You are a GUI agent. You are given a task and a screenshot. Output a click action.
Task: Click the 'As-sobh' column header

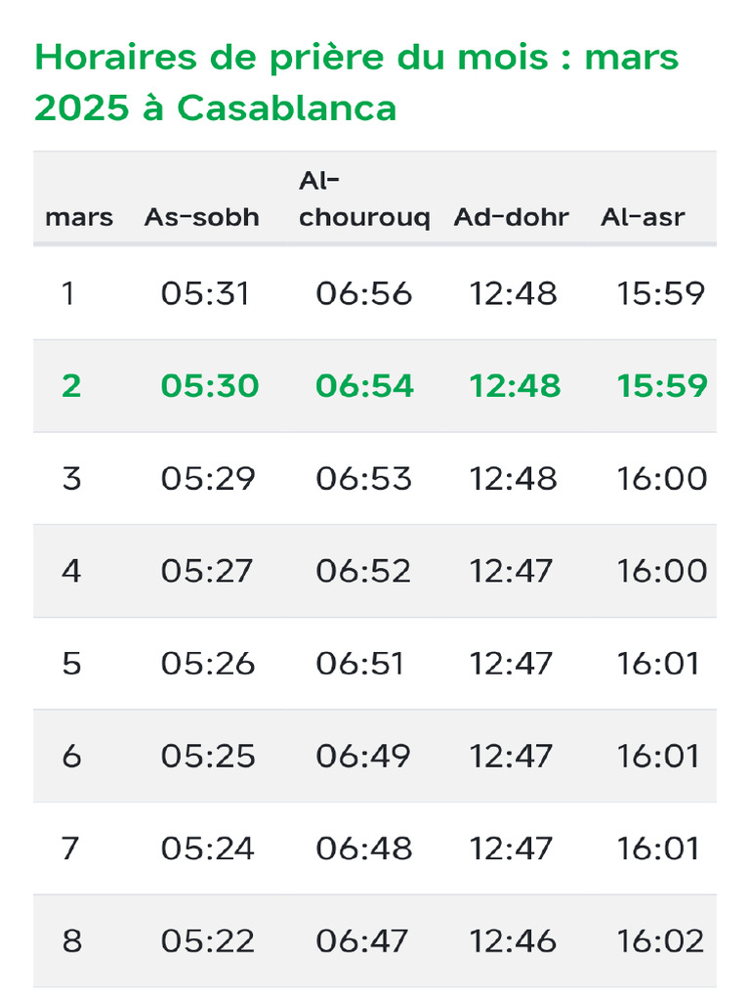pyautogui.click(x=202, y=217)
